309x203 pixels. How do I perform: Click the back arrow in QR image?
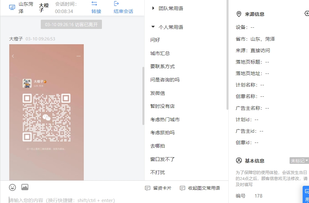click(x=13, y=56)
